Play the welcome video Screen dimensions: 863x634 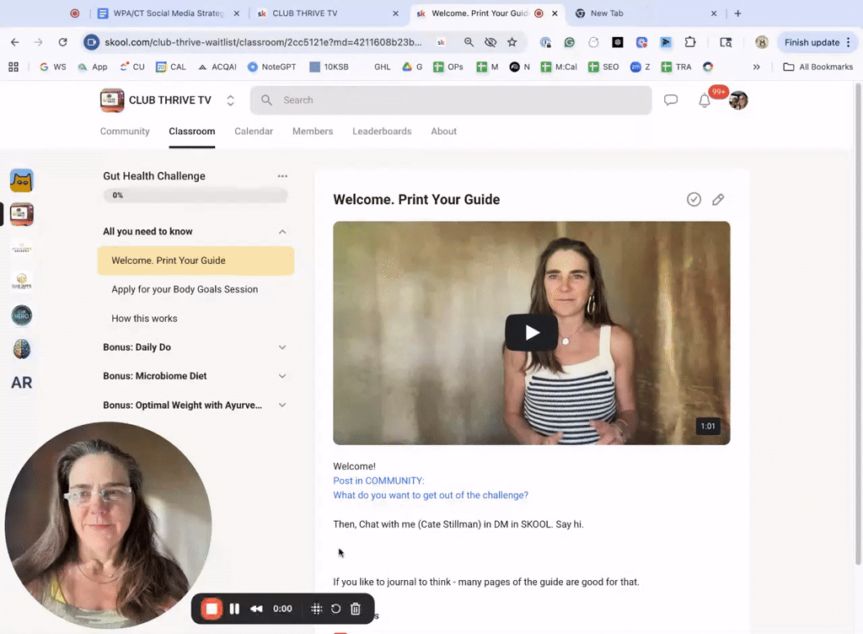(532, 332)
